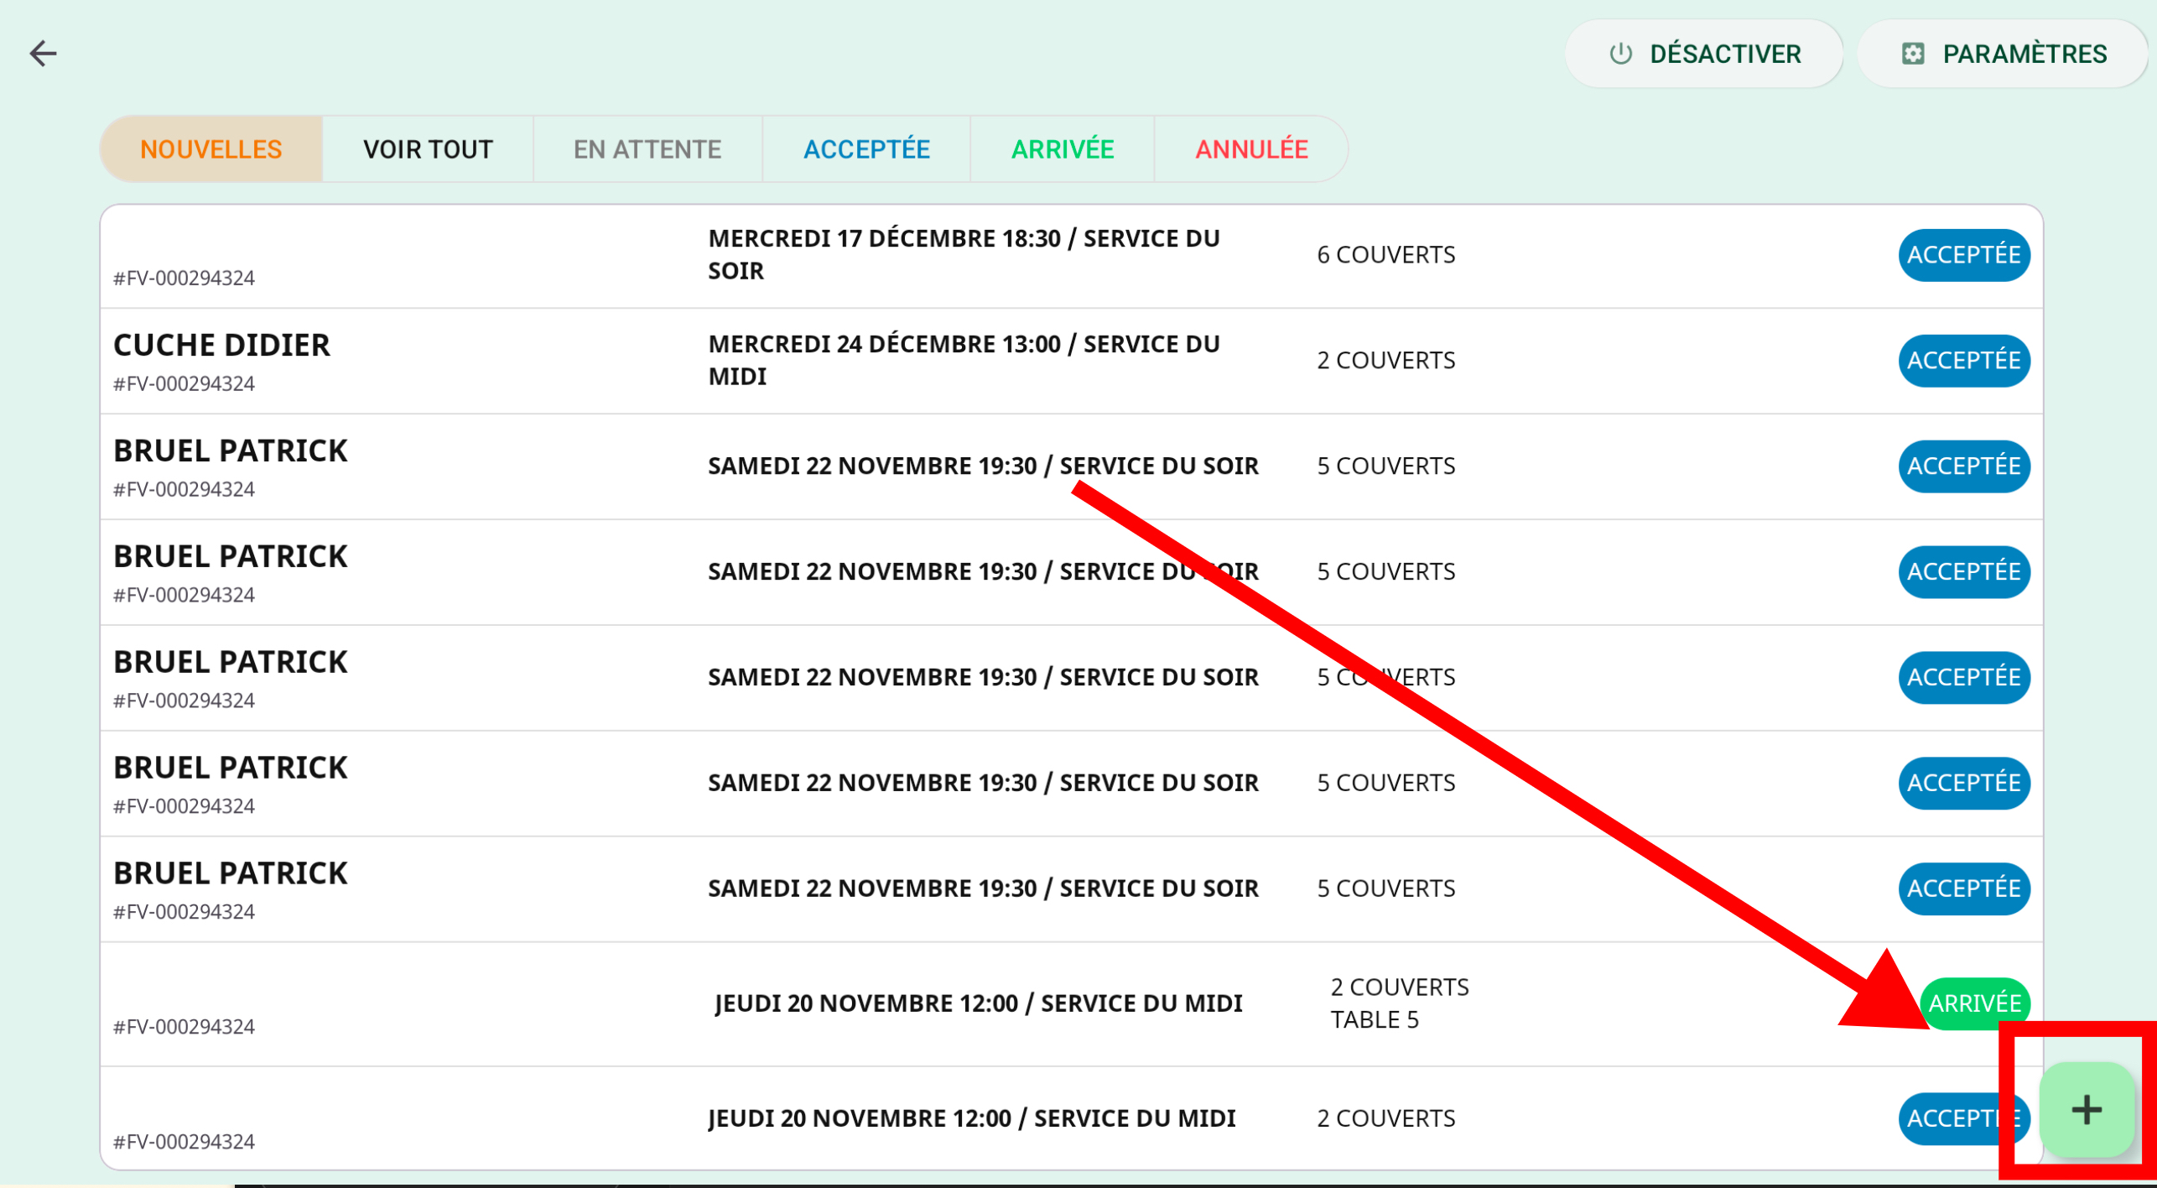Click Acceptée badge for Cuche Didier
This screenshot has width=2157, height=1188.
(1962, 361)
